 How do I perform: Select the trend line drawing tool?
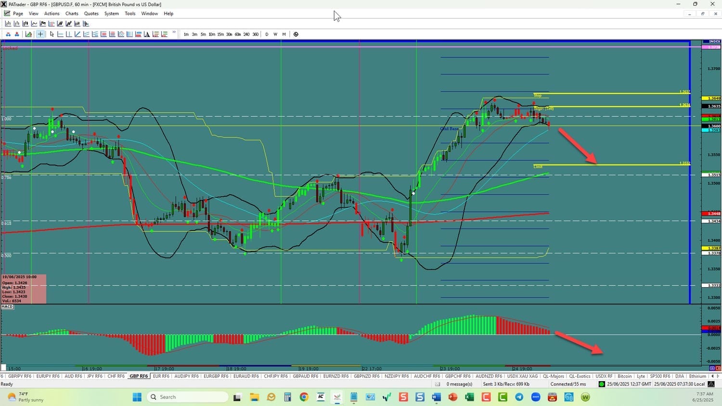pos(77,34)
